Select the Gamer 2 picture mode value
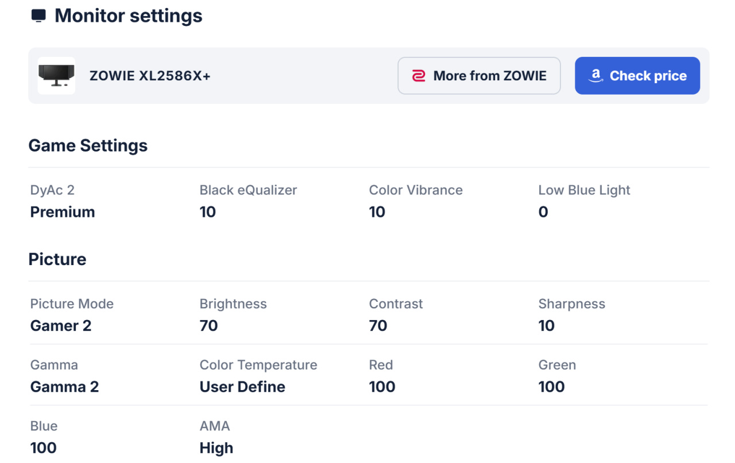The width and height of the screenshot is (735, 463). coord(61,326)
